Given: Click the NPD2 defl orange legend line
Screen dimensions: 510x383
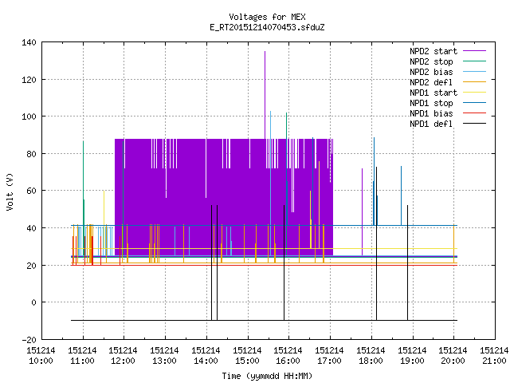Looking at the screenshot, I should click(x=474, y=82).
